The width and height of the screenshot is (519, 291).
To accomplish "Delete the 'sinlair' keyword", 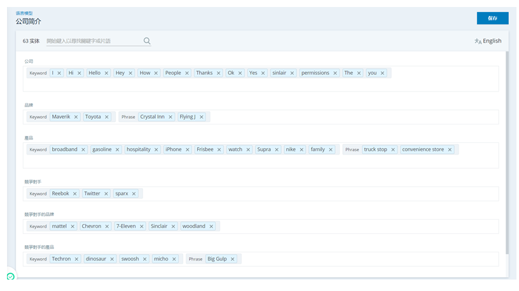I will pos(292,73).
